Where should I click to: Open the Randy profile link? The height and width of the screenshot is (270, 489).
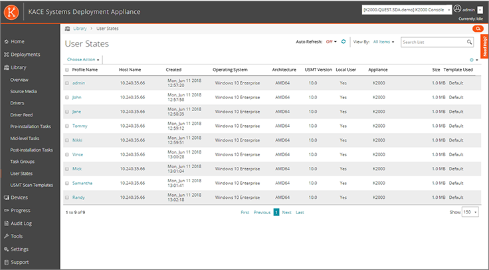point(78,198)
